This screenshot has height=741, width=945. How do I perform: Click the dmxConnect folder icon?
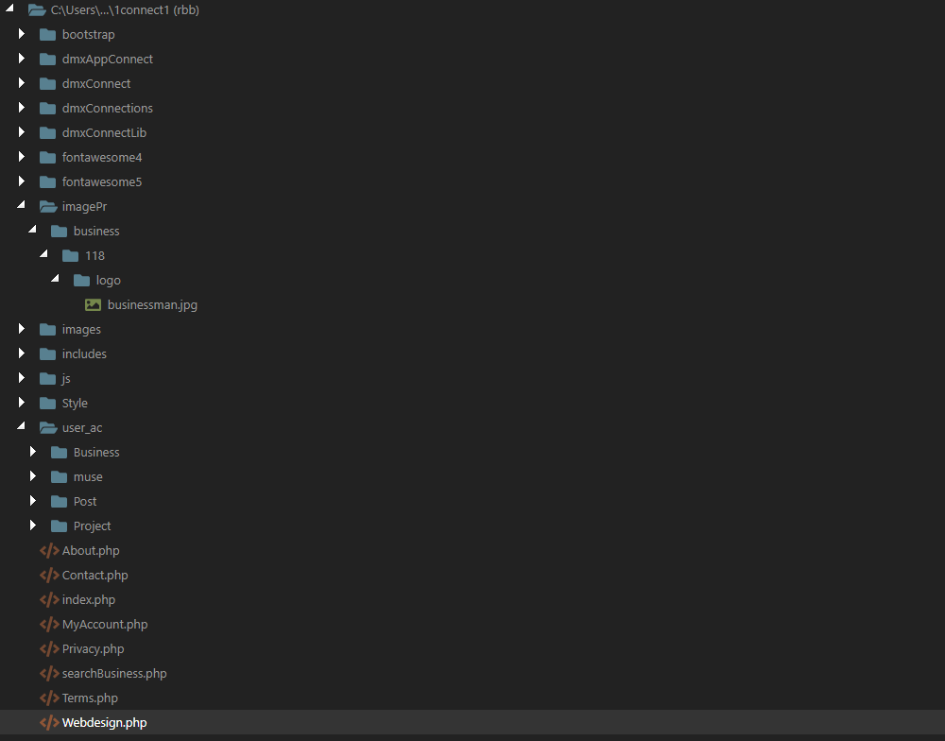coord(47,84)
